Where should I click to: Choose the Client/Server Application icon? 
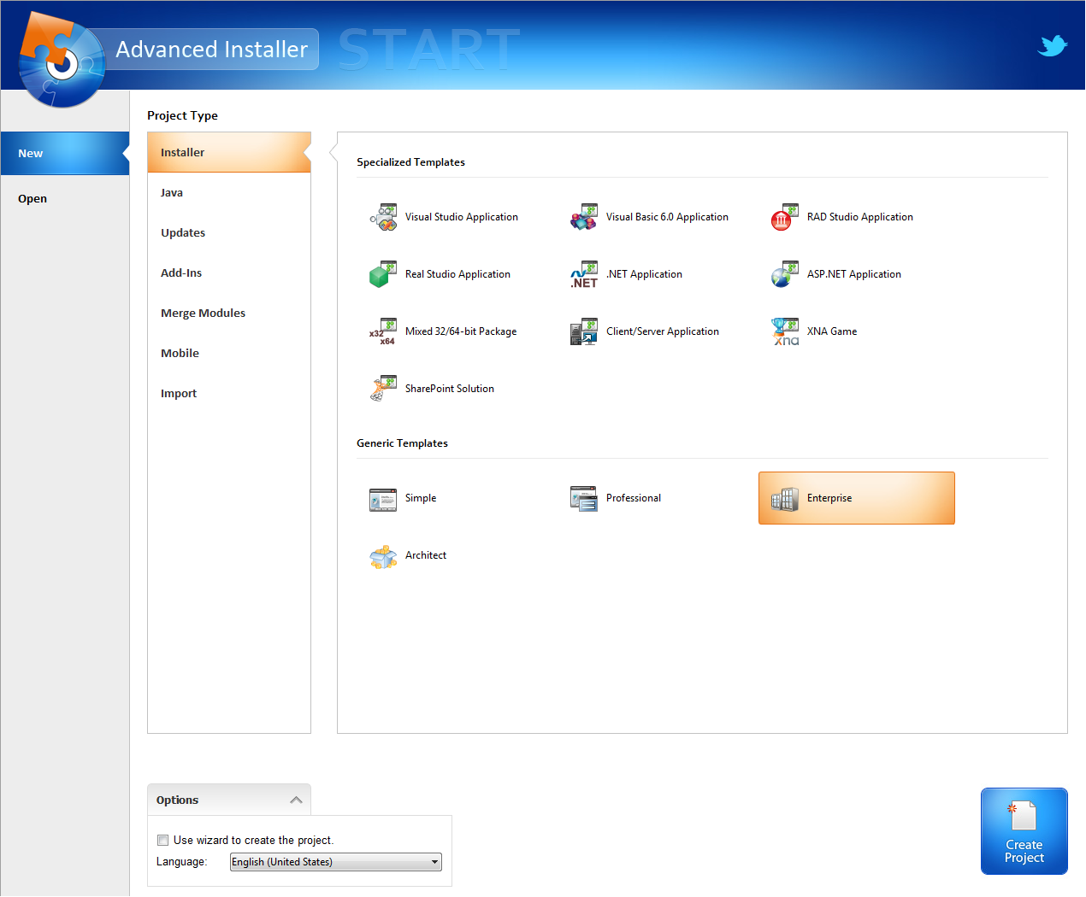pos(584,332)
